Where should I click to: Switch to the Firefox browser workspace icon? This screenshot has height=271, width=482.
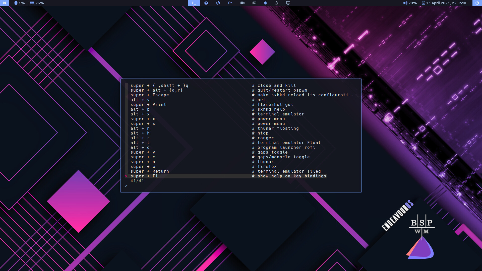coord(206,3)
